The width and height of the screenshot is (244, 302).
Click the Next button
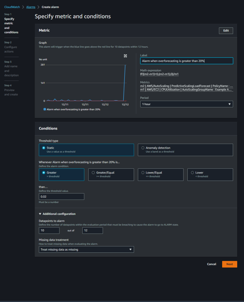[229, 264]
